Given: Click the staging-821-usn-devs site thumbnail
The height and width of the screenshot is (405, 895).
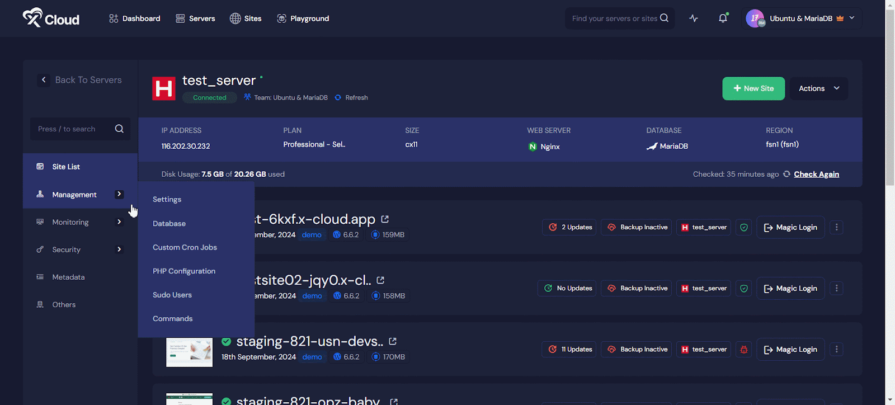Looking at the screenshot, I should coord(189,352).
